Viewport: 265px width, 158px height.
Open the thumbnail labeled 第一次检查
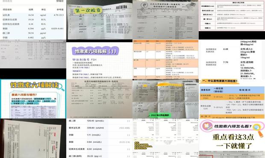pyautogui.click(x=99, y=20)
